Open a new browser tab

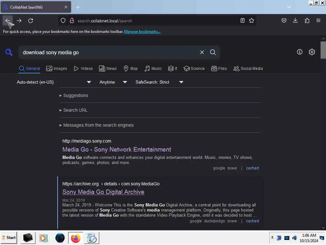[x=78, y=7]
